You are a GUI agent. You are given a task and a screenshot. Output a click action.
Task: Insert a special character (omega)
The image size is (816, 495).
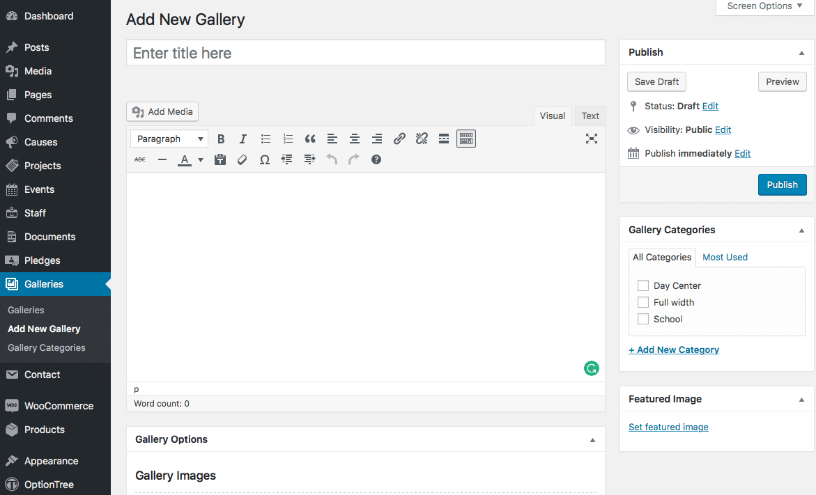[264, 159]
